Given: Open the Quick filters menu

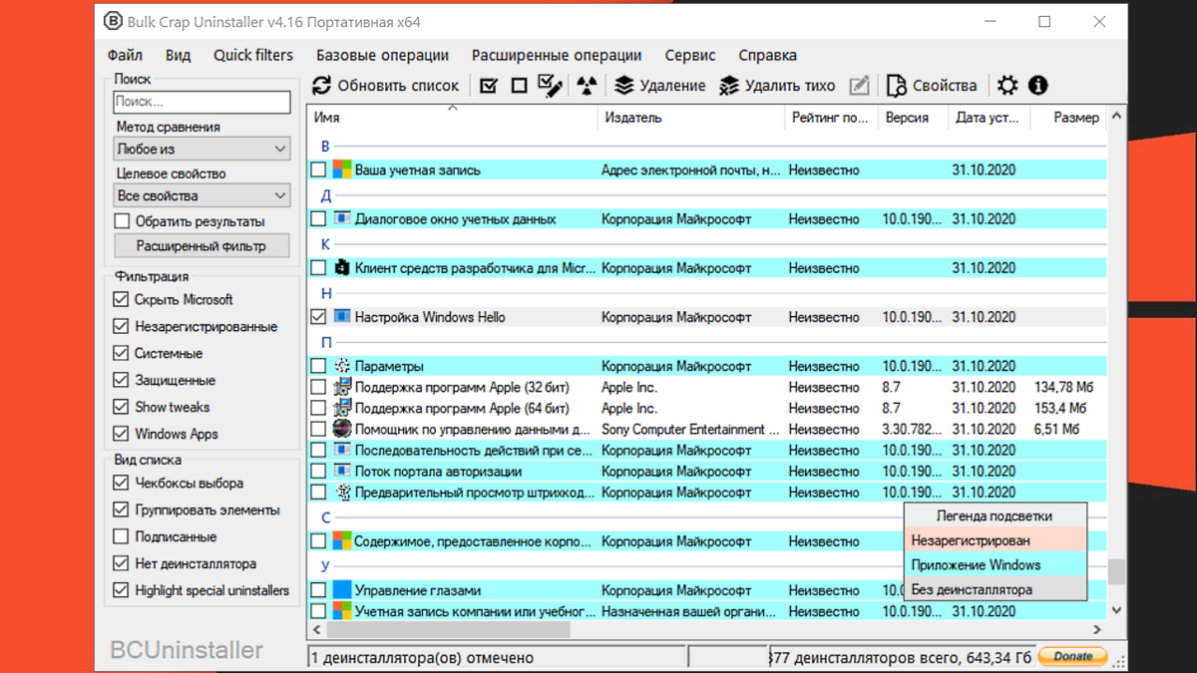Looking at the screenshot, I should pyautogui.click(x=253, y=55).
